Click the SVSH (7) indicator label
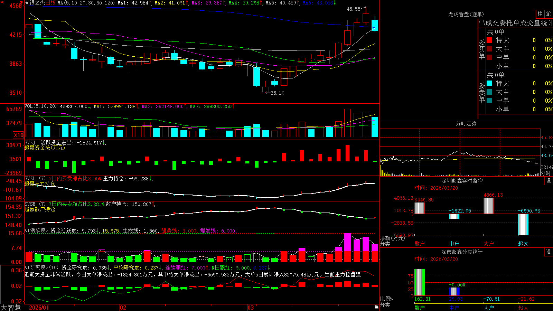Image resolution: width=553 pixels, height=311 pixels. point(35,204)
